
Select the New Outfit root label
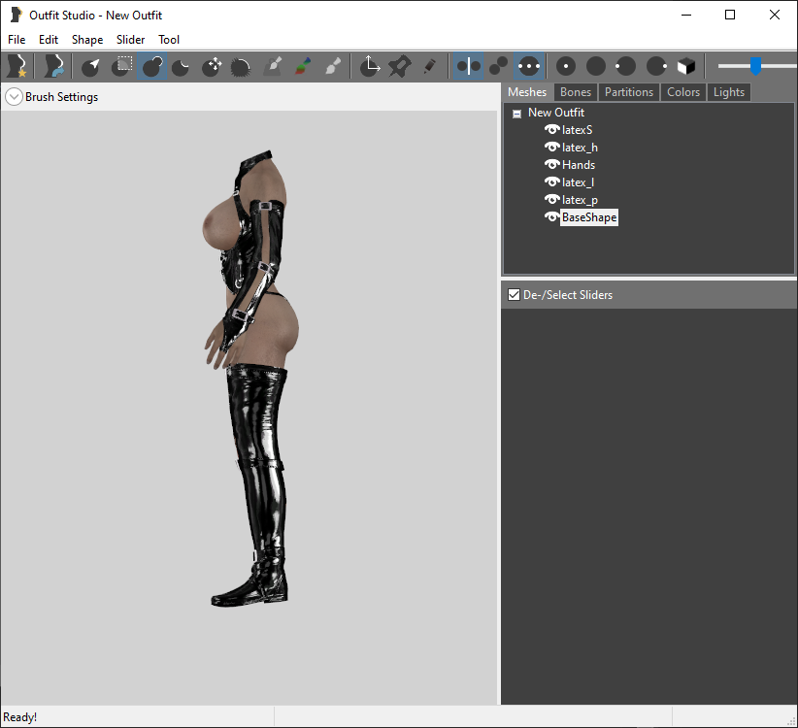(555, 113)
